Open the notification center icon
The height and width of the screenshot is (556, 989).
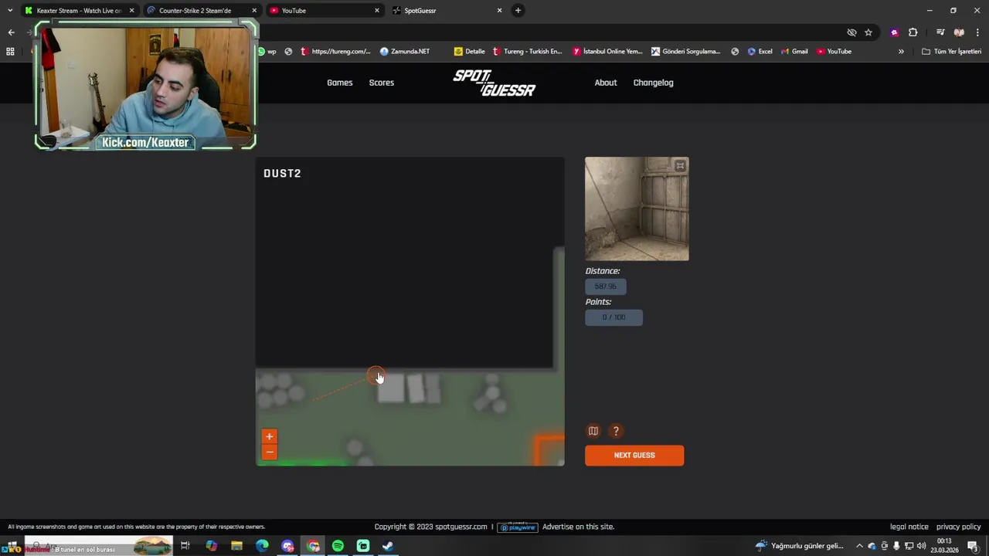click(x=973, y=546)
